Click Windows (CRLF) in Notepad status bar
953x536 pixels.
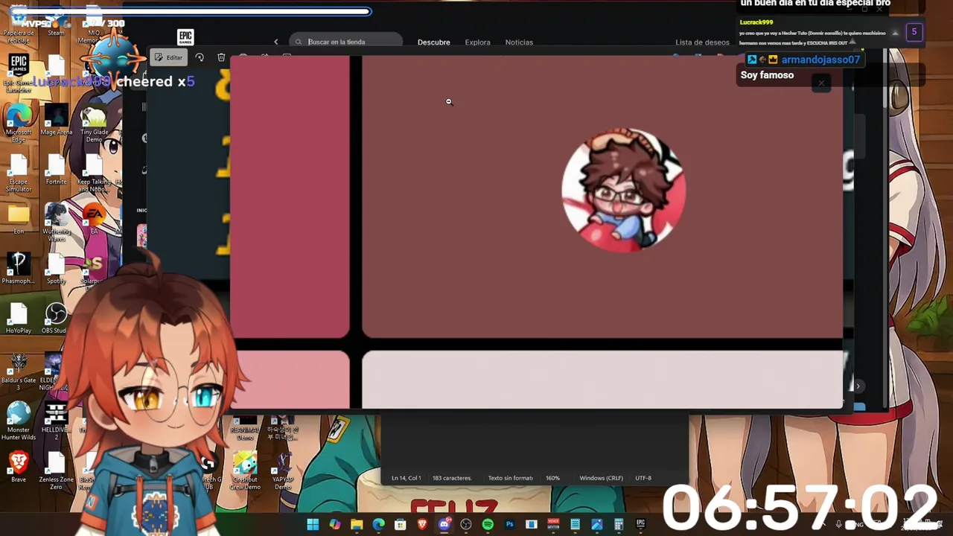point(601,478)
